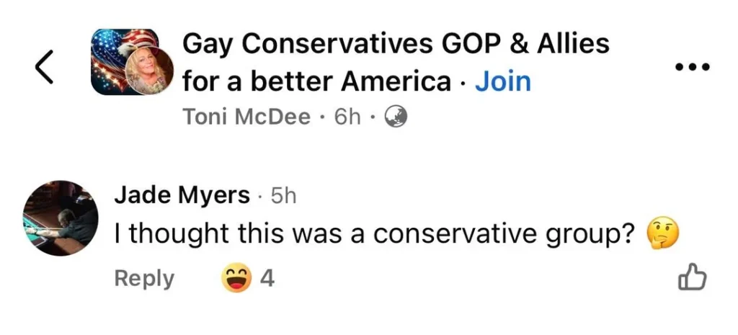Click the post's 6h timestamp
The width and height of the screenshot is (738, 335).
pyautogui.click(x=348, y=117)
